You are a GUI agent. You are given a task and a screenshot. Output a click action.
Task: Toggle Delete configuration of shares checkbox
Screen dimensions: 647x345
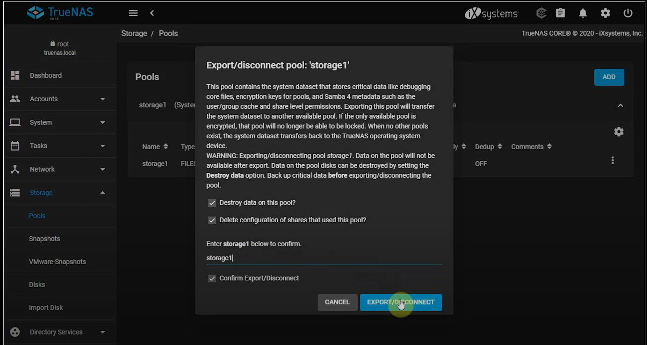pyautogui.click(x=212, y=220)
